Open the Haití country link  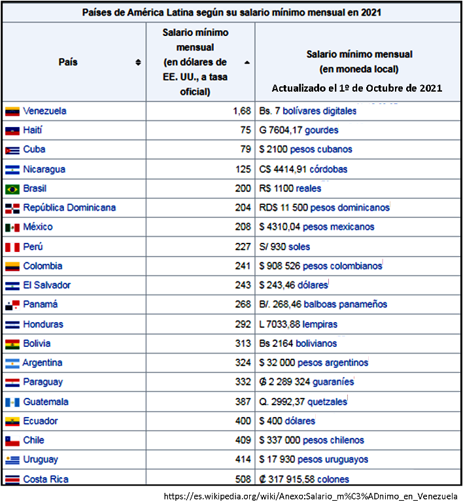pyautogui.click(x=33, y=130)
